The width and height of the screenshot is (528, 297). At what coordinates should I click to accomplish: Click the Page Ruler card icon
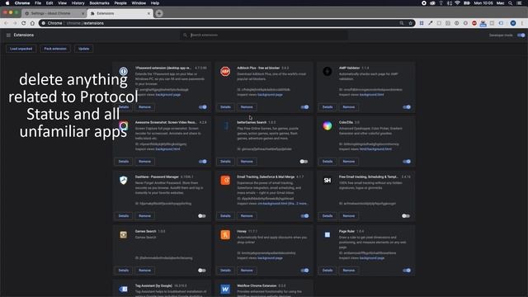328,234
